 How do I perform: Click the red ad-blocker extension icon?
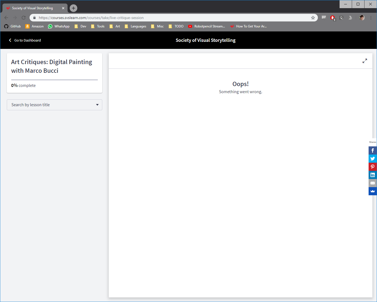pyautogui.click(x=333, y=18)
